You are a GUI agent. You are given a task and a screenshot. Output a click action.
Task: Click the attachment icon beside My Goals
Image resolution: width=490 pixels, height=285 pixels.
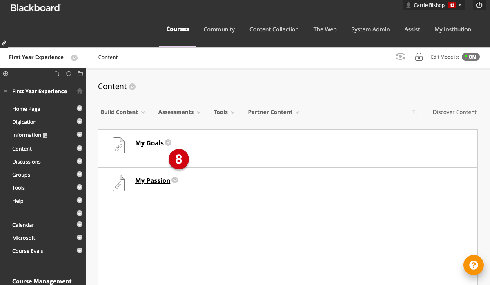tap(118, 145)
